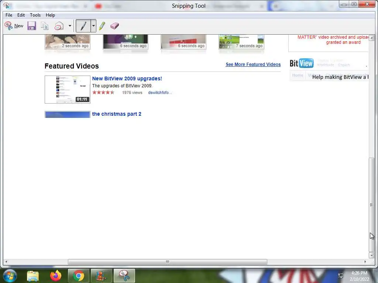The image size is (378, 283).
Task: Click Snipping Tool taskbar icon
Action: point(124,276)
